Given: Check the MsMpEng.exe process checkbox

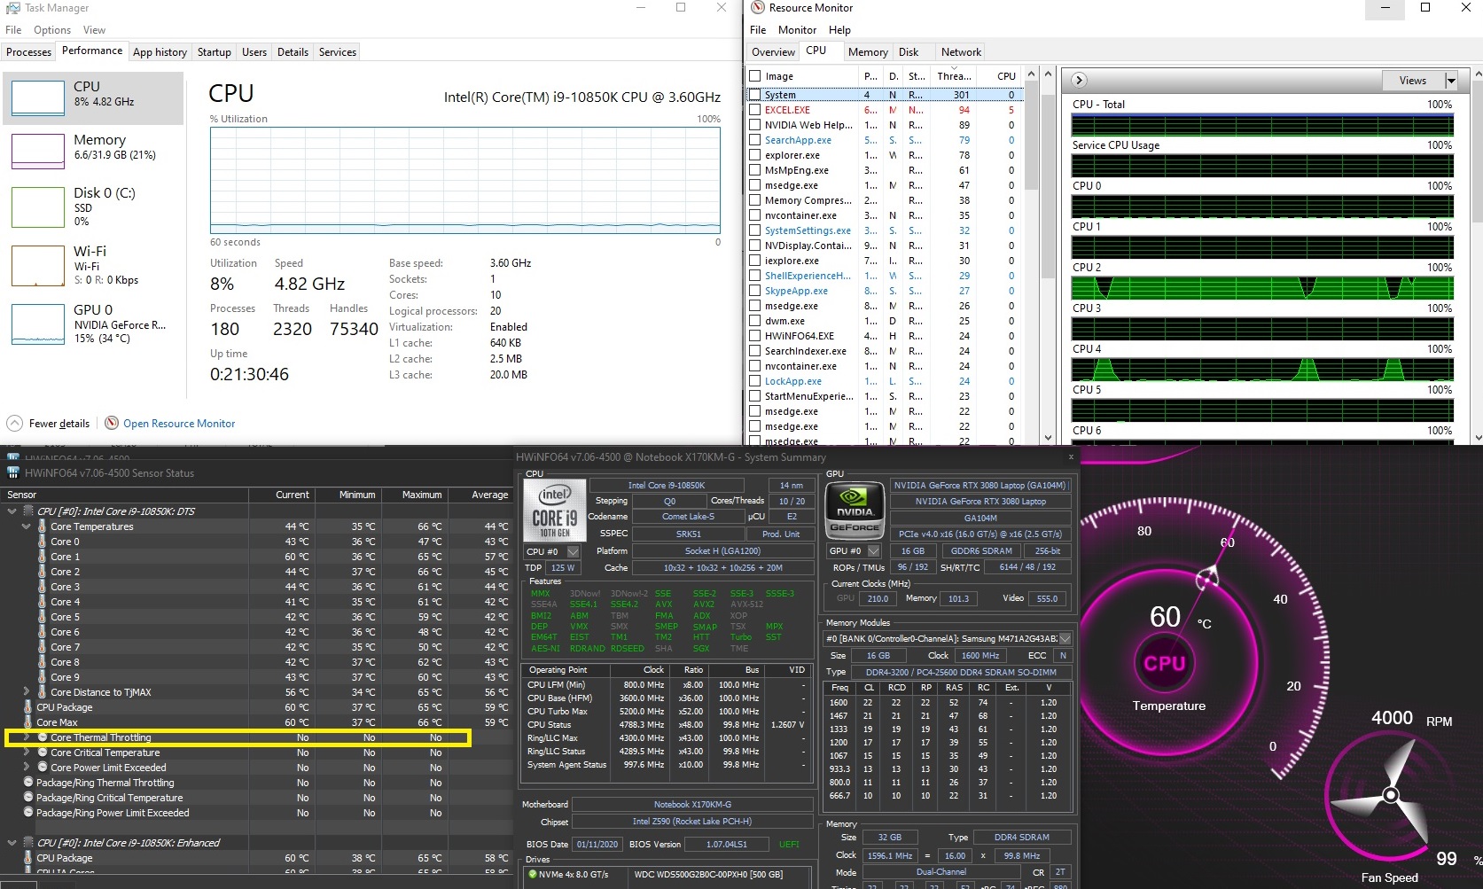Looking at the screenshot, I should tap(755, 170).
